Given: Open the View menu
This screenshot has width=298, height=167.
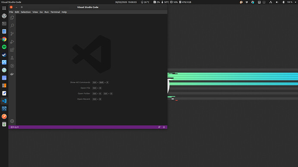Looking at the screenshot, I should coord(35,12).
